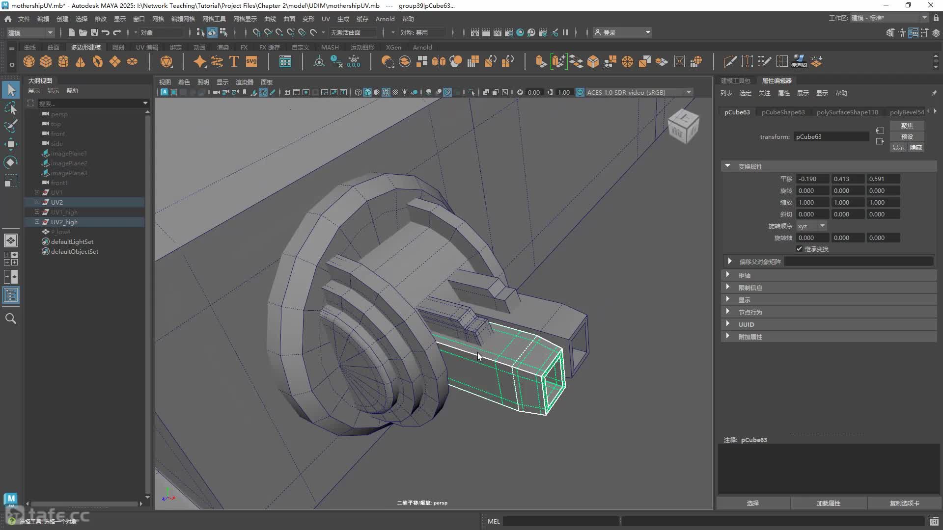The image size is (943, 530).
Task: Create a polygon cylinder from the shelf
Action: [63, 62]
